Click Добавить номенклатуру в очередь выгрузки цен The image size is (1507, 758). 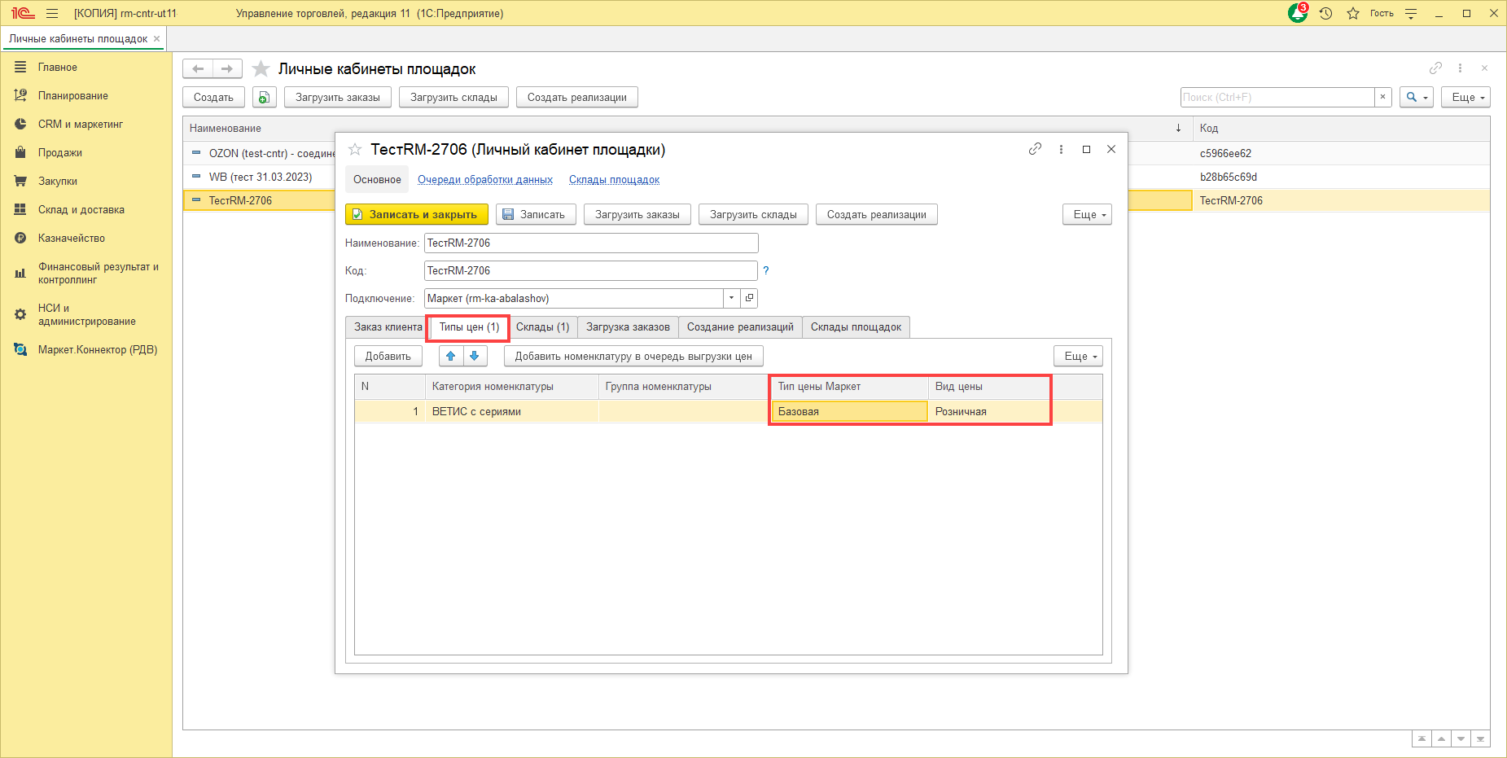633,357
